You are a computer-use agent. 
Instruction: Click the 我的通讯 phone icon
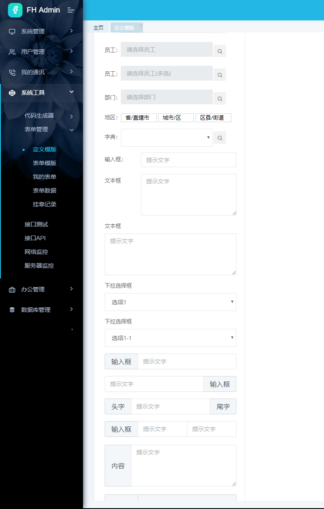[12, 72]
